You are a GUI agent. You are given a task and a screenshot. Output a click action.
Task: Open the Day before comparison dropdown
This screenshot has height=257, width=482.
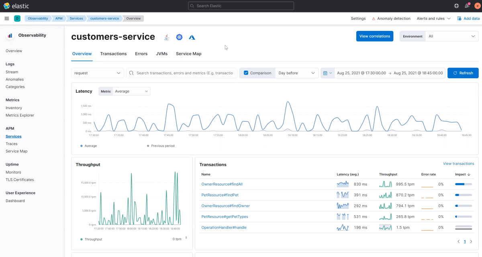pos(297,73)
